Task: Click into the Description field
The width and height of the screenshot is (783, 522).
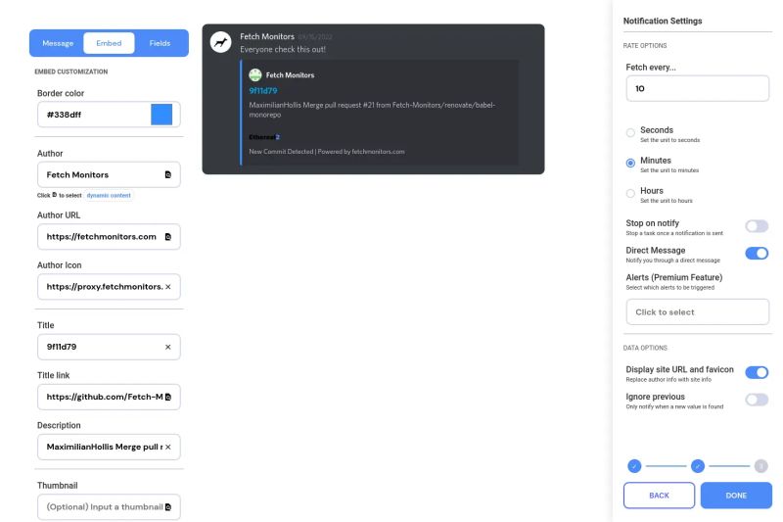Action: [x=109, y=447]
